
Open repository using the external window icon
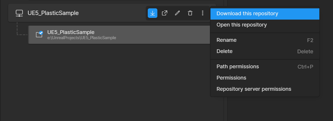tap(165, 13)
